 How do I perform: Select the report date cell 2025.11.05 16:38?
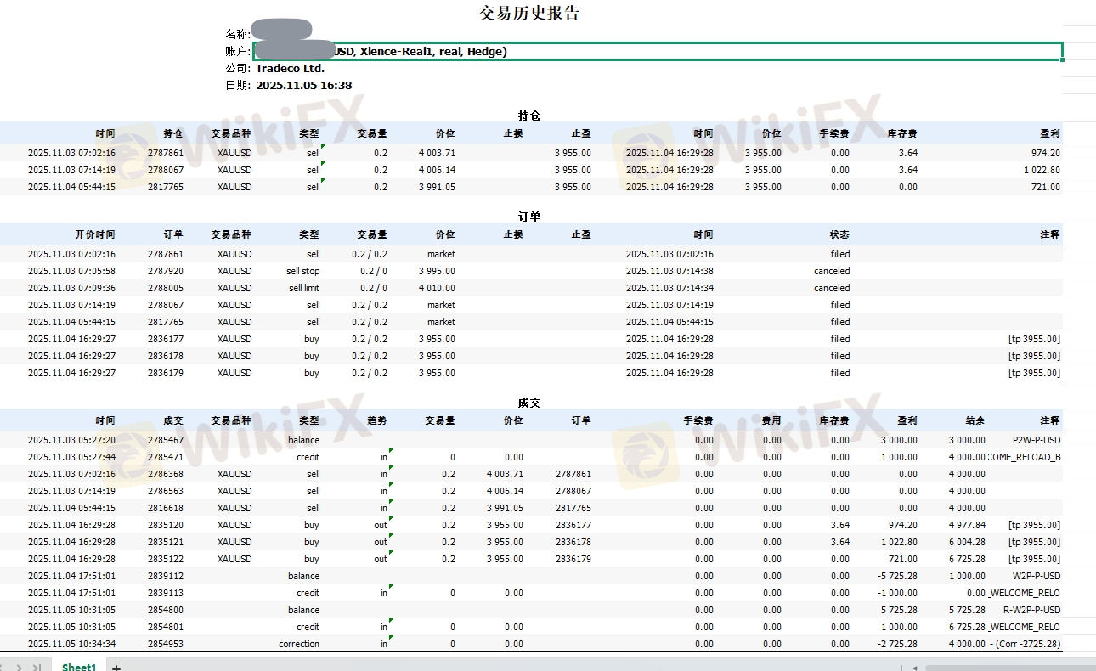click(x=303, y=85)
